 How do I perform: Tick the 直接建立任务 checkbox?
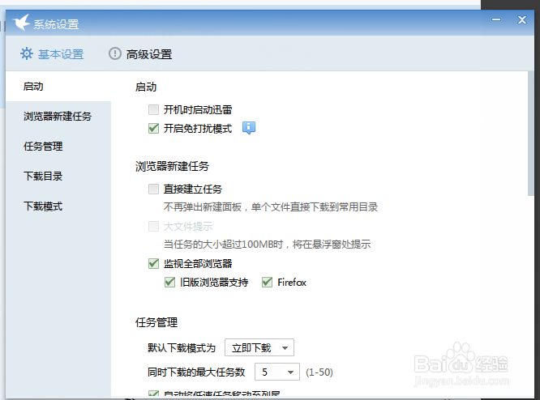[x=153, y=189]
